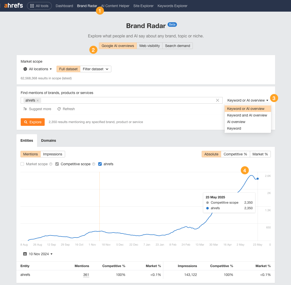Enable the Market scope checkbox
Screen dimensions: 291x285
pyautogui.click(x=22, y=164)
